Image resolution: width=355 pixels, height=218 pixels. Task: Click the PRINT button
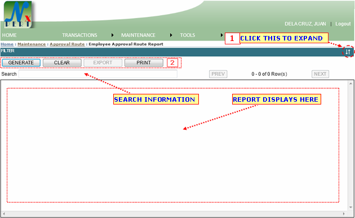(x=144, y=63)
